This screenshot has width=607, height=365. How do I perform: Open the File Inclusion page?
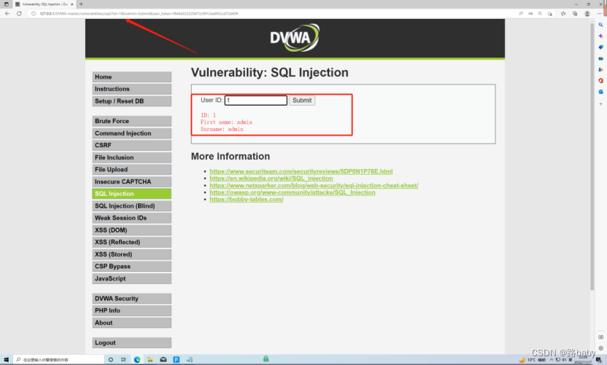pos(131,157)
